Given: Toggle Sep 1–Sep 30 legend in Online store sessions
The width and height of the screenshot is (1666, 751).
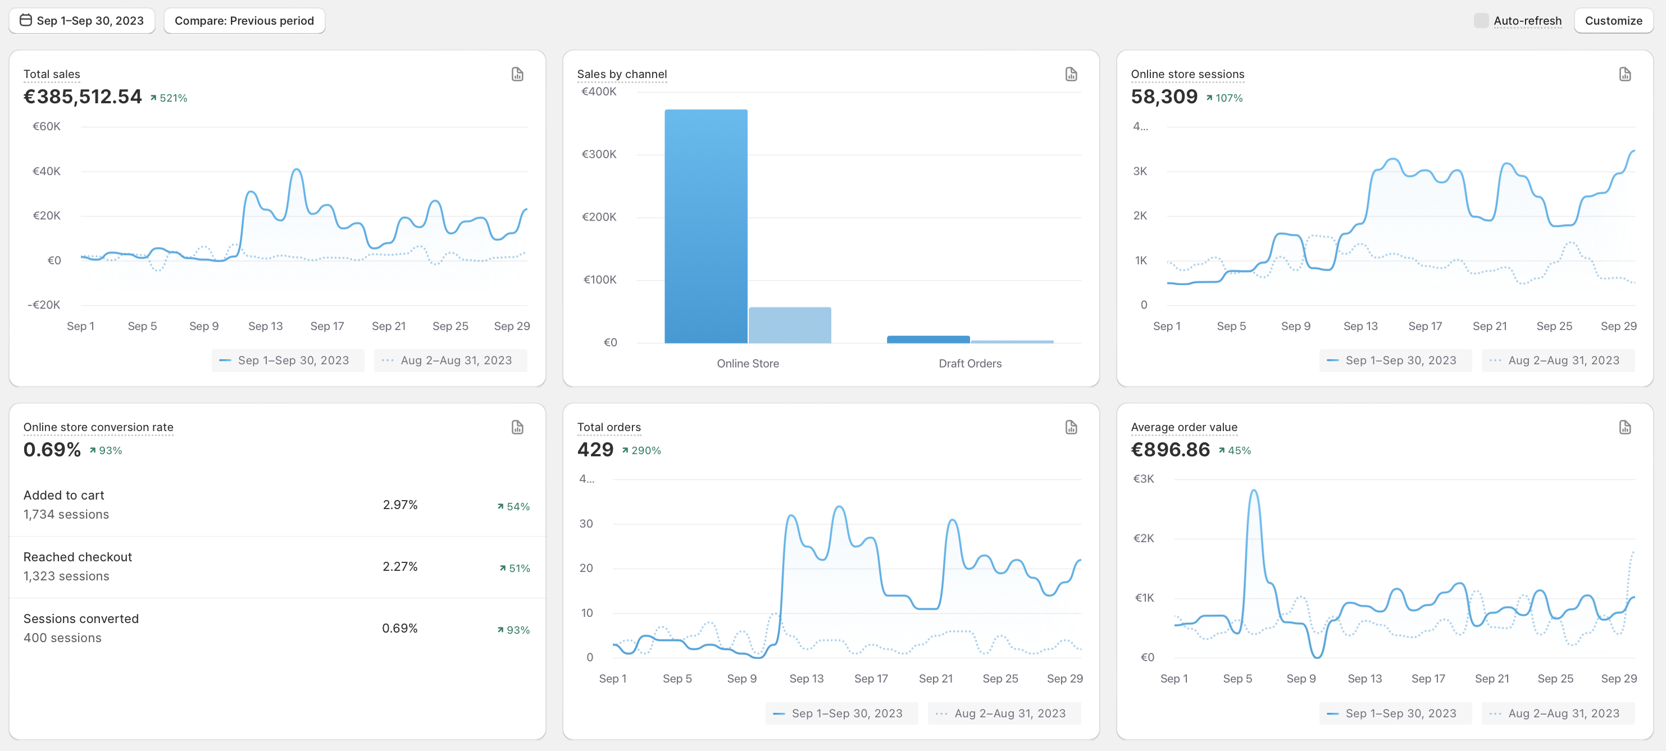Looking at the screenshot, I should click(1396, 361).
